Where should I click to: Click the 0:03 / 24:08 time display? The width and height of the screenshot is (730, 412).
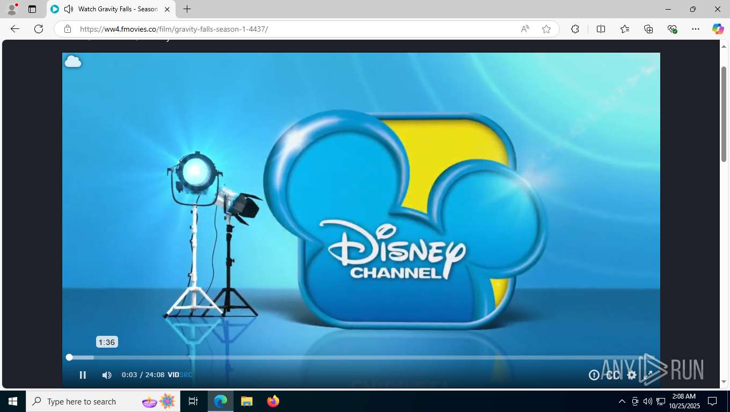pyautogui.click(x=143, y=375)
